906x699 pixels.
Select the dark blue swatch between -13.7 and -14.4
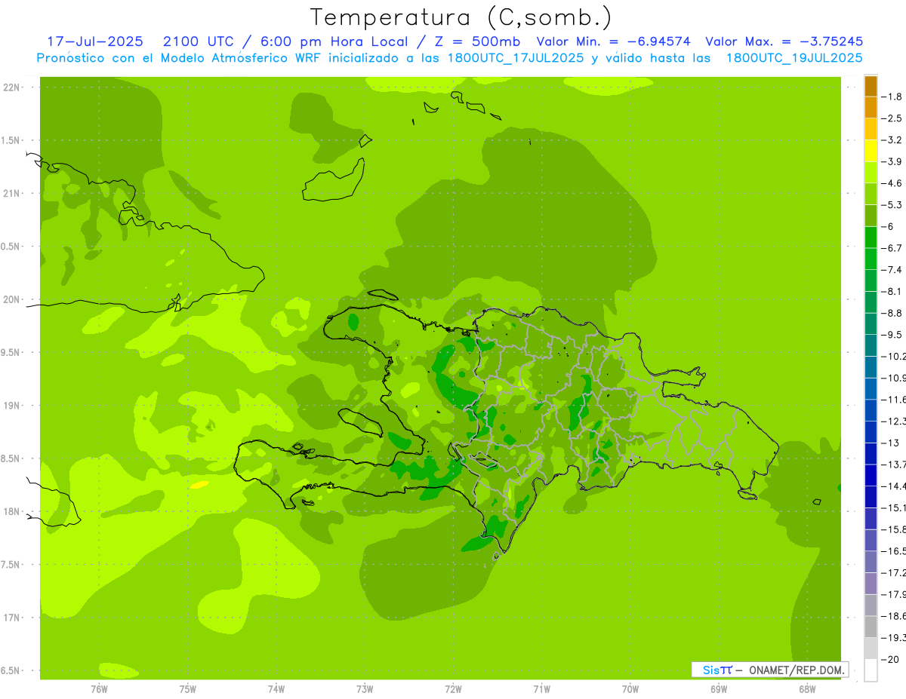871,475
